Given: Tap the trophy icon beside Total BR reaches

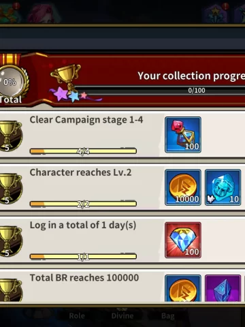Looking at the screenshot, I should click(11, 290).
